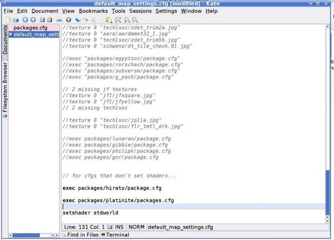This screenshot has height=240, width=334.
Task: Click the Open file folder icon
Action: click(16, 20)
